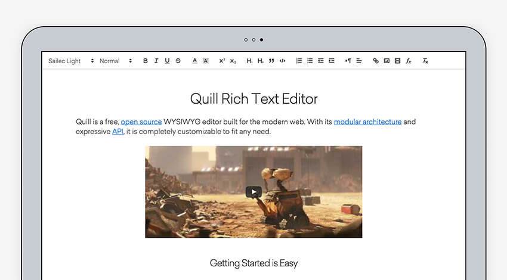
Task: Click the 'Getting Started is Easy' heading
Action: click(x=254, y=263)
